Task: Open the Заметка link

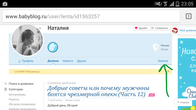Action: [163, 61]
